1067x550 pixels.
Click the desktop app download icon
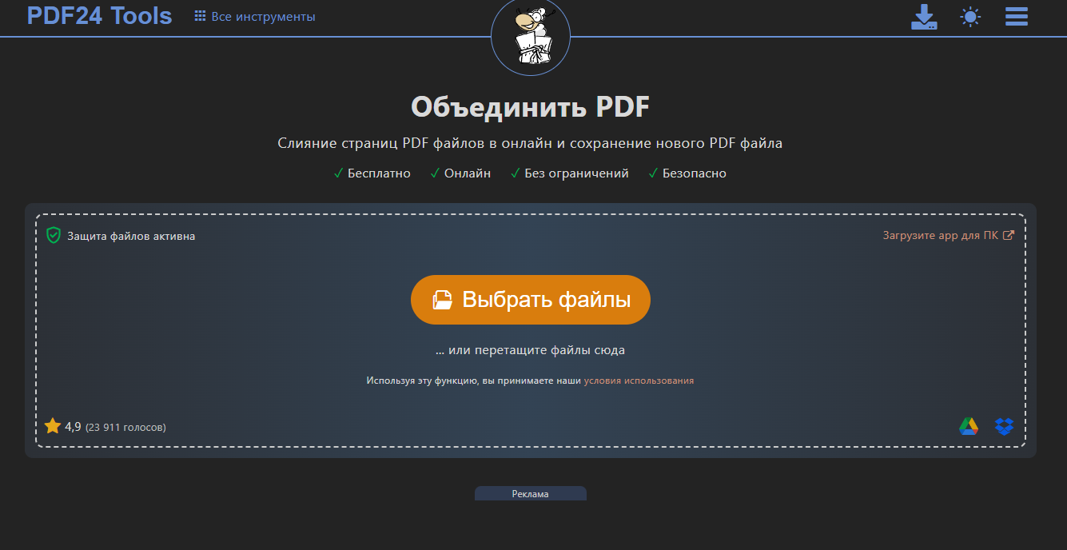tap(924, 17)
